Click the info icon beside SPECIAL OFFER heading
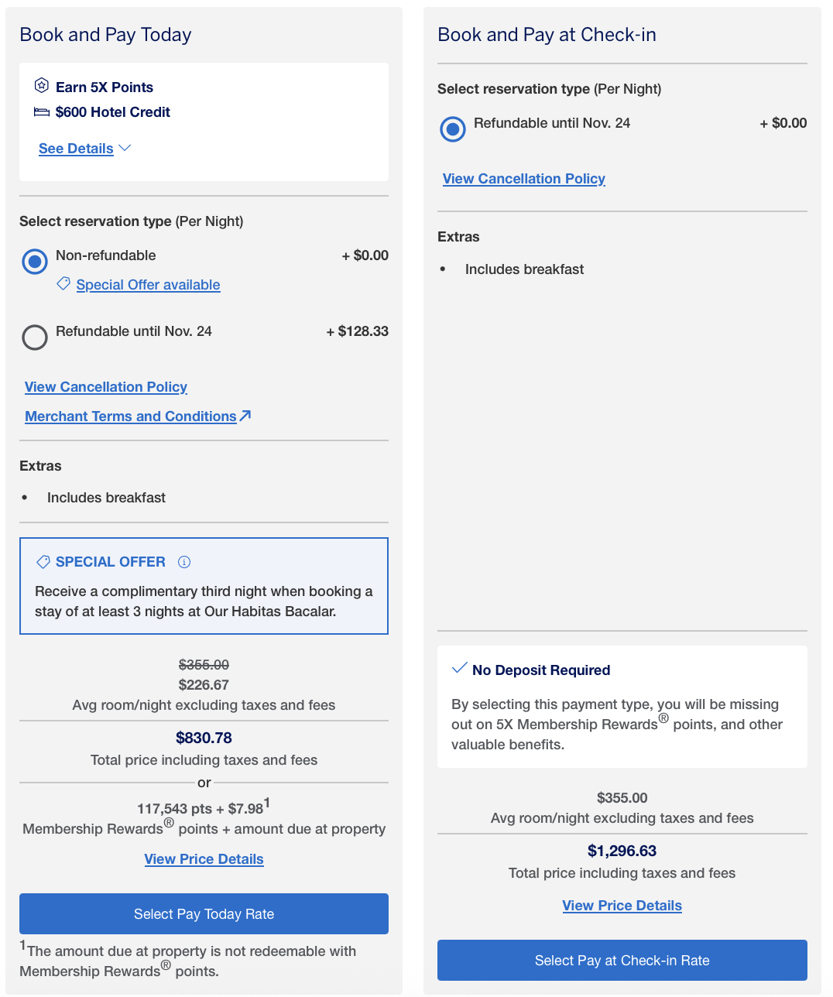The image size is (833, 997). coord(184,562)
